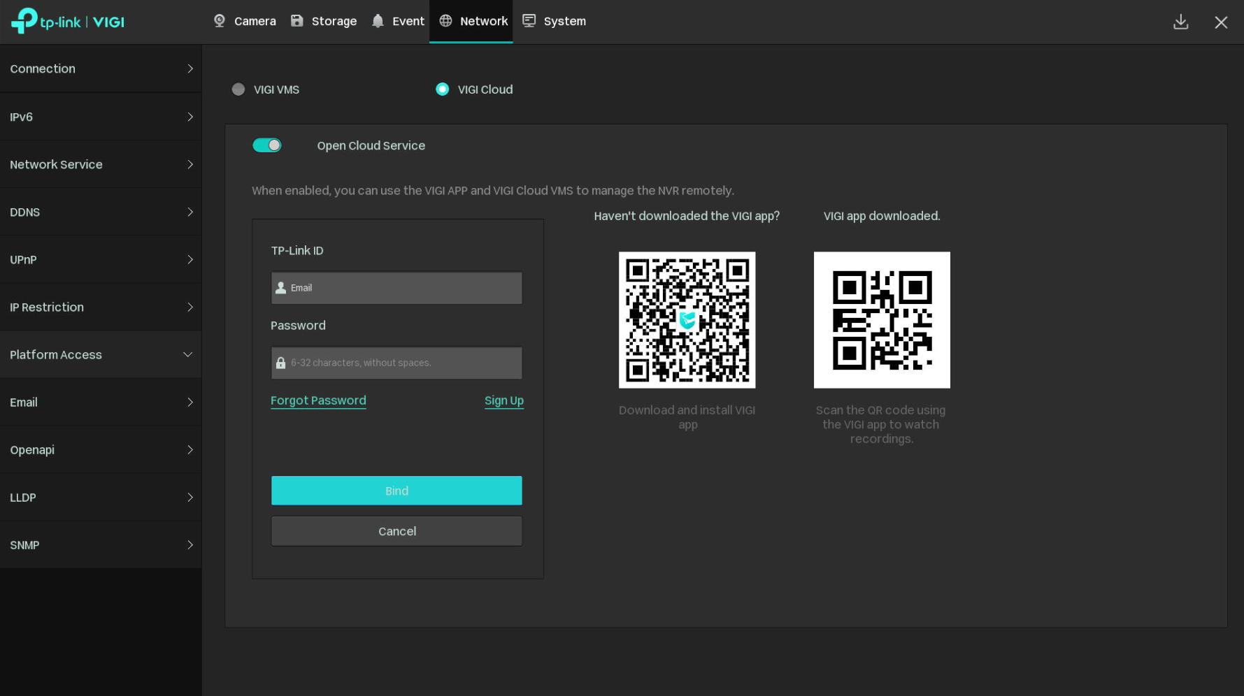Expand the Connection sidebar section
Image resolution: width=1244 pixels, height=696 pixels.
tap(101, 68)
